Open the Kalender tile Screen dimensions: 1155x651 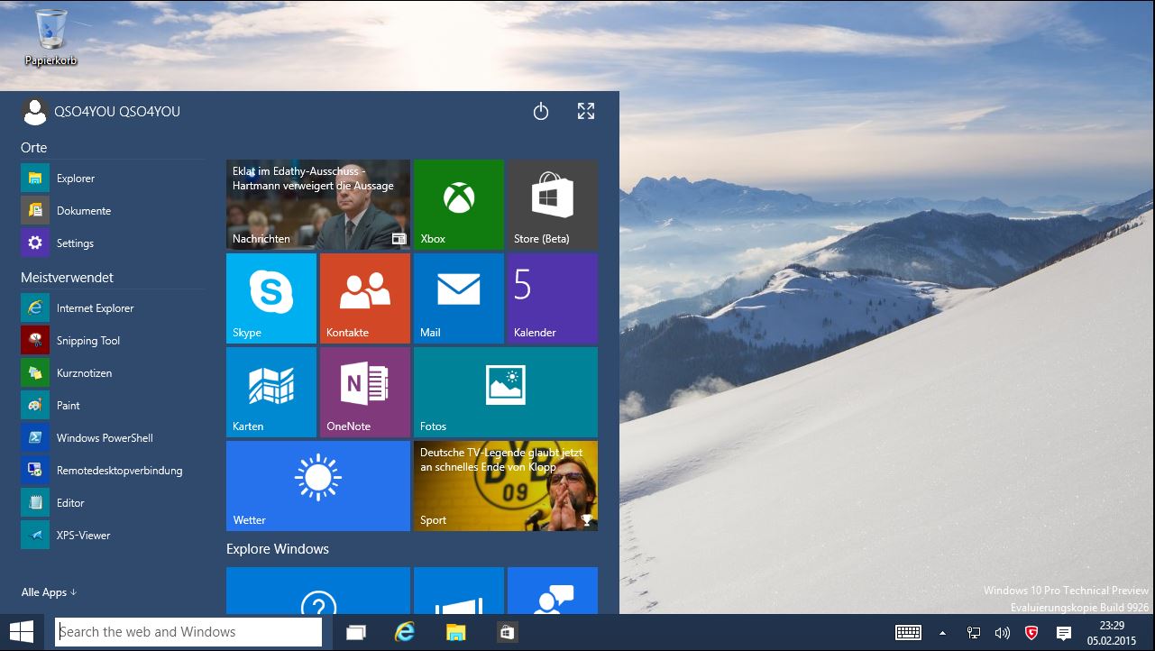coord(553,298)
